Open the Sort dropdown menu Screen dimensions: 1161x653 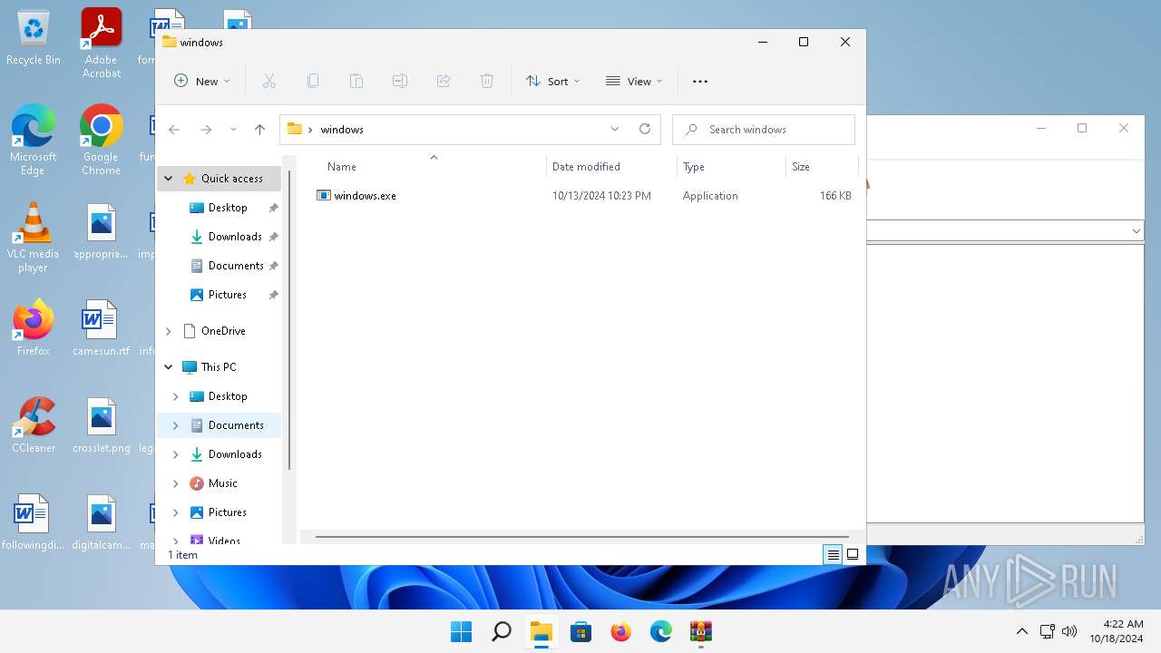[x=552, y=81]
